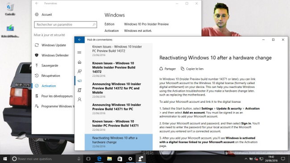This screenshot has width=290, height=163.
Task: Switch to Feedback Hub on taskbar
Action: [141, 159]
